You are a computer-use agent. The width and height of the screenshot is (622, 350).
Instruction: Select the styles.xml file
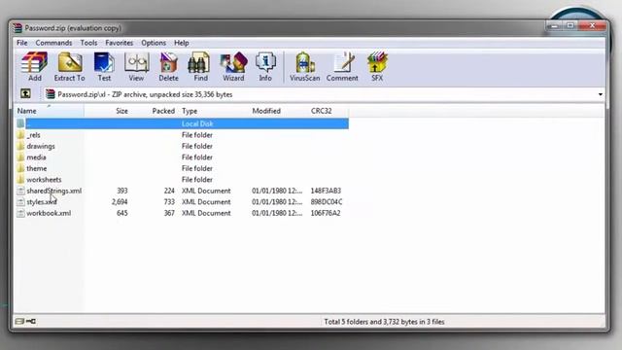point(42,201)
